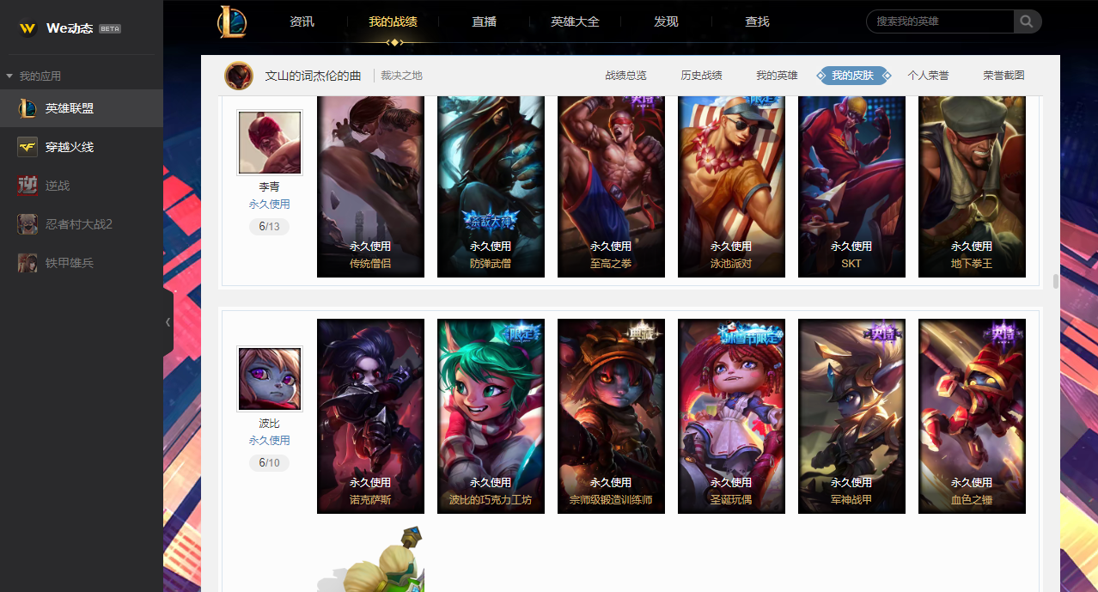
Task: Open the 泳池派对 Lee Sin skin thumbnail
Action: click(731, 186)
